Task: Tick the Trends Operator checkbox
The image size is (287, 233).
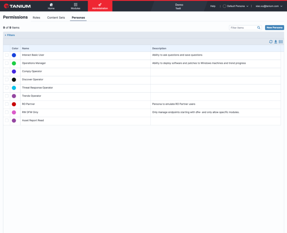Action: tap(7, 96)
